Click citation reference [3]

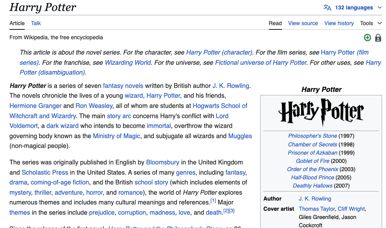(x=232, y=211)
